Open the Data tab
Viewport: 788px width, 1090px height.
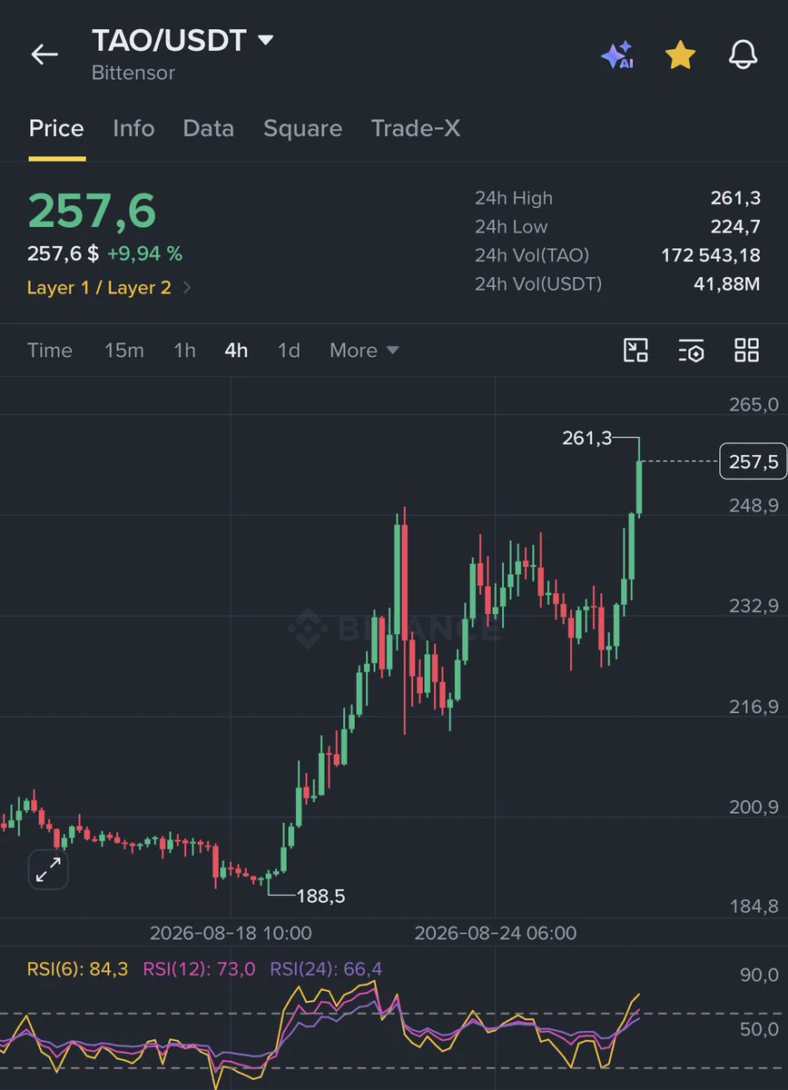pyautogui.click(x=209, y=128)
